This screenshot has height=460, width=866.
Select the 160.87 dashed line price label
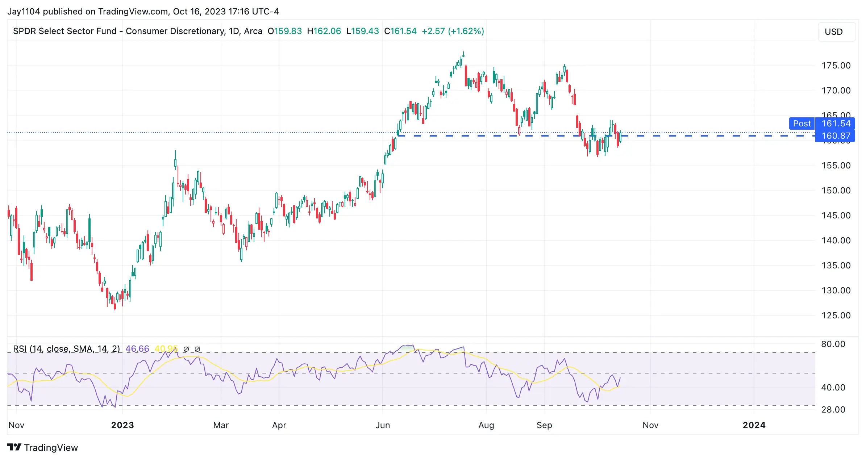835,136
